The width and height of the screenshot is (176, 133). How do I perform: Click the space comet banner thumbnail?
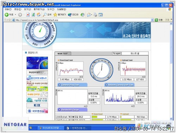[37, 63]
